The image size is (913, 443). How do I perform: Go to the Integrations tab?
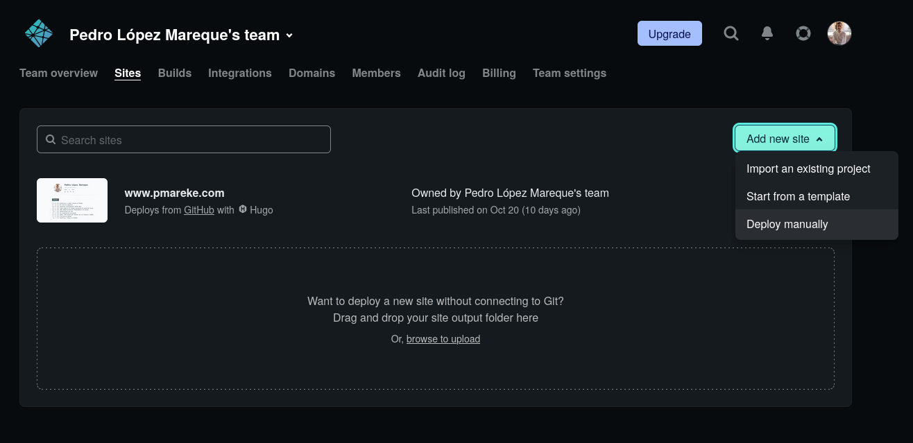[239, 73]
